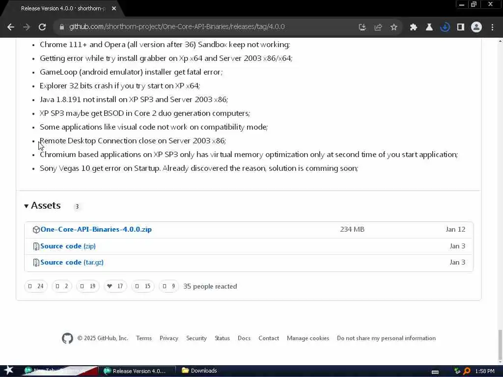503x377 pixels.
Task: Click the 'Chrome 111+ and Opera' bullet
Action: (165, 45)
